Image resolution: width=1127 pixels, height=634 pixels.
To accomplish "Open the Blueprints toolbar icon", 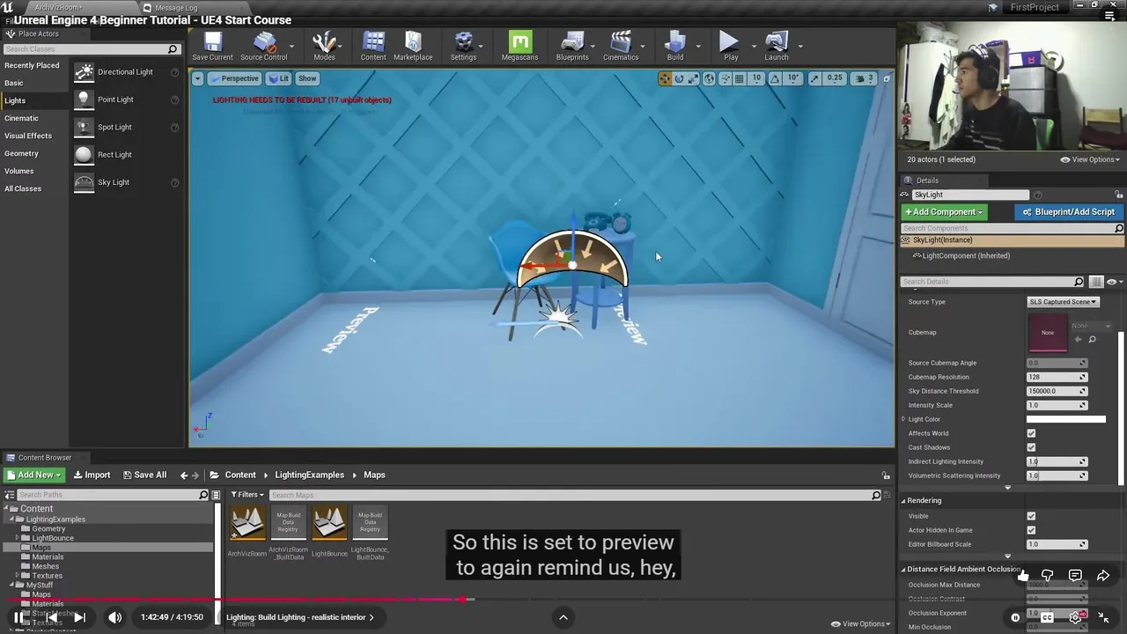I will 572,47.
